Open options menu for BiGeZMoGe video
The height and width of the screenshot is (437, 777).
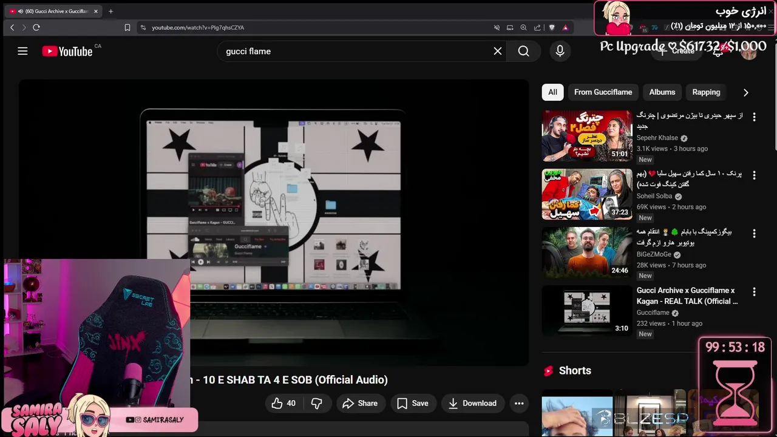(x=754, y=233)
